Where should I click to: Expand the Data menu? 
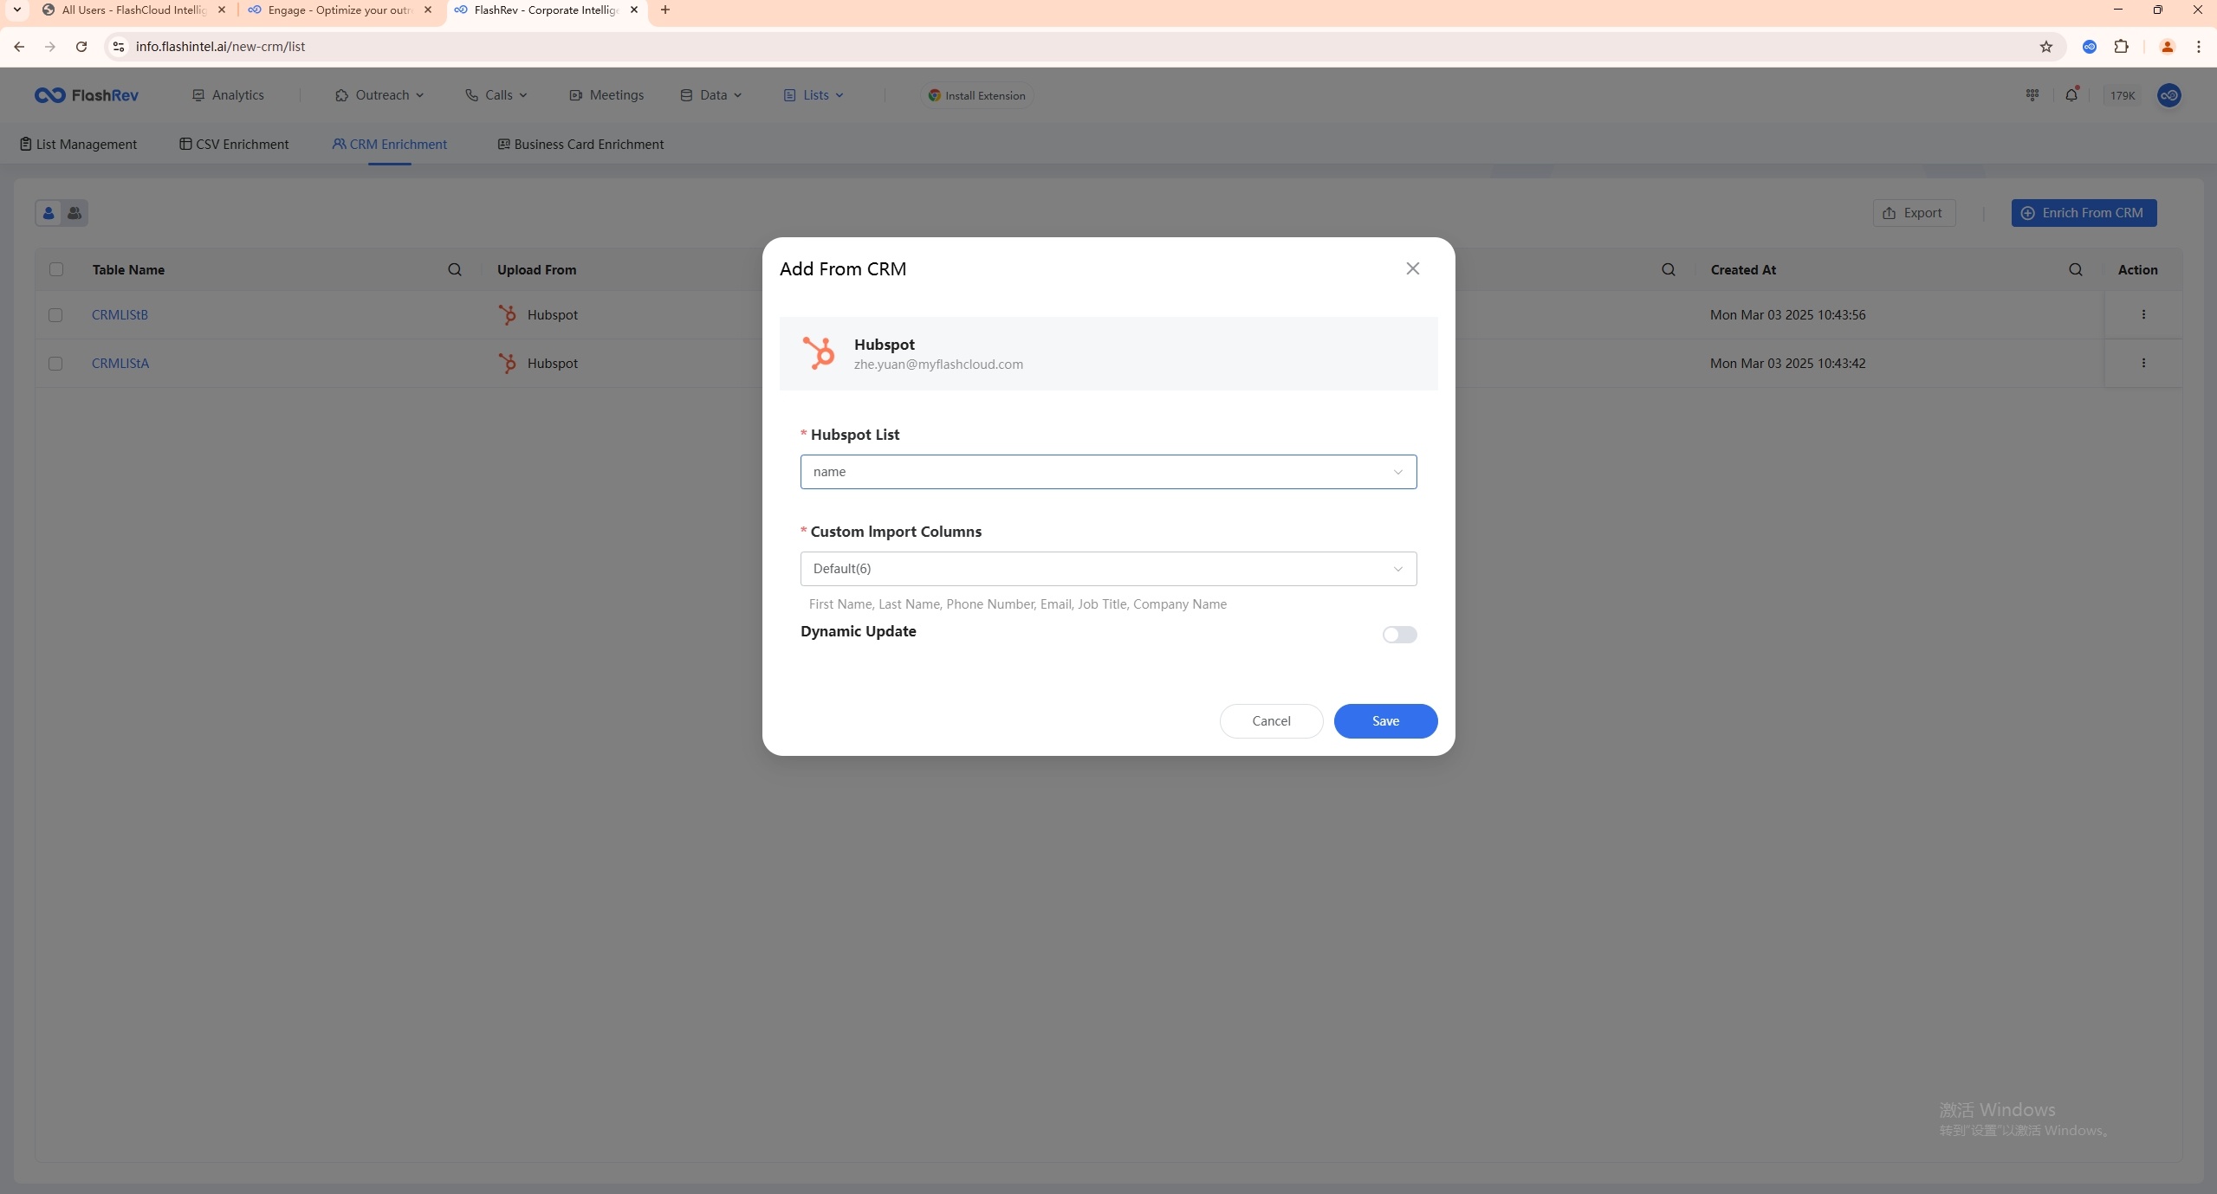point(711,95)
